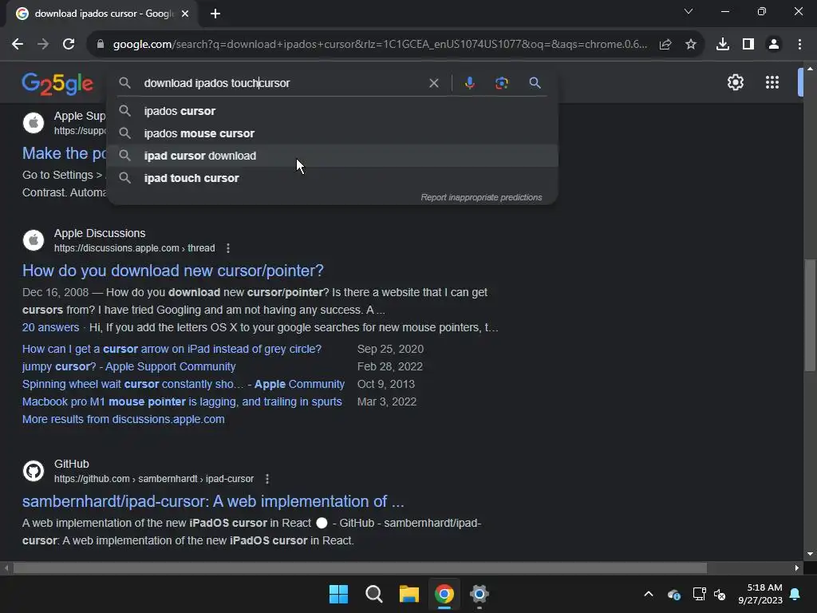This screenshot has height=613, width=817.
Task: Click the Google doodle logo
Action: coord(57,83)
